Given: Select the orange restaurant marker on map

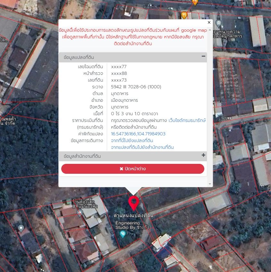Looking at the screenshot, I should point(184,15).
